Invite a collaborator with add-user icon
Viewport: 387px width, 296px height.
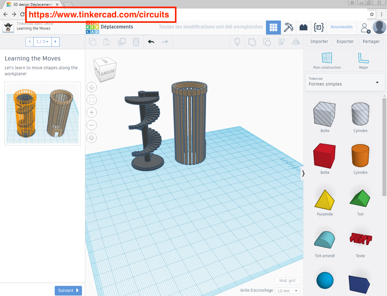click(365, 28)
